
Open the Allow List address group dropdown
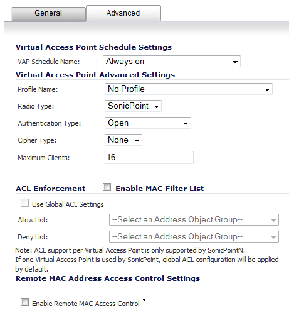pos(194,220)
